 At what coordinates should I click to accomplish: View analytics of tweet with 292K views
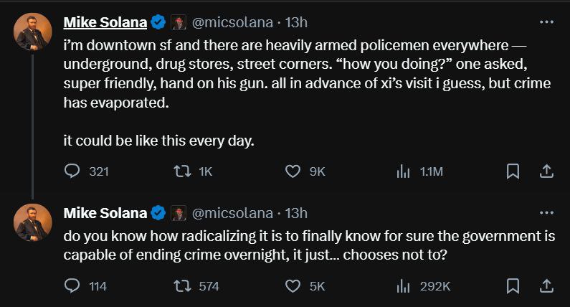click(403, 286)
